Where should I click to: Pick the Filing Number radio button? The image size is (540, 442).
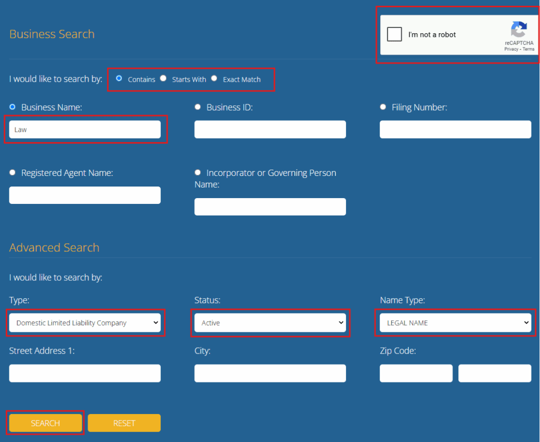pos(383,107)
